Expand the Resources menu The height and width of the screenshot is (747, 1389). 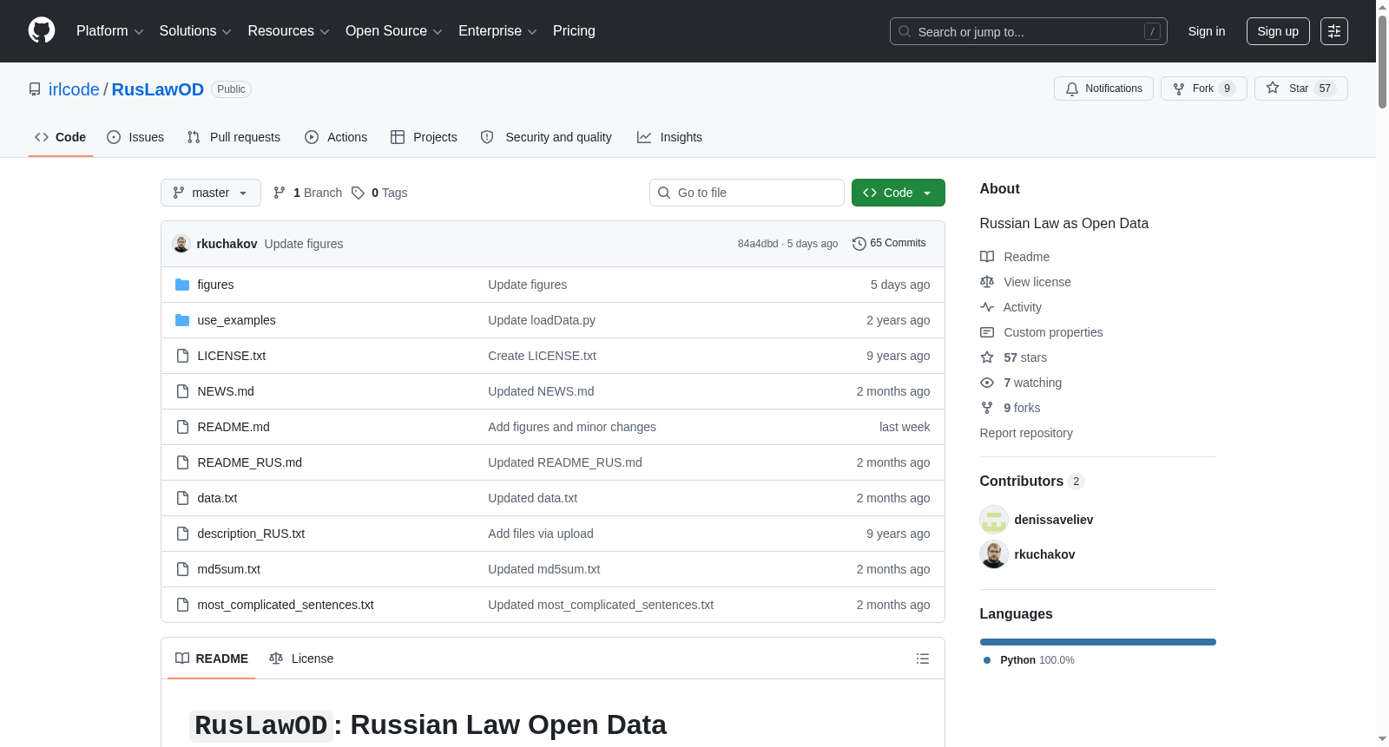click(289, 31)
